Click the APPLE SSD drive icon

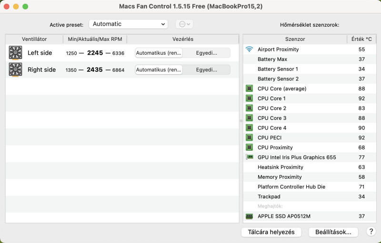coord(249,216)
